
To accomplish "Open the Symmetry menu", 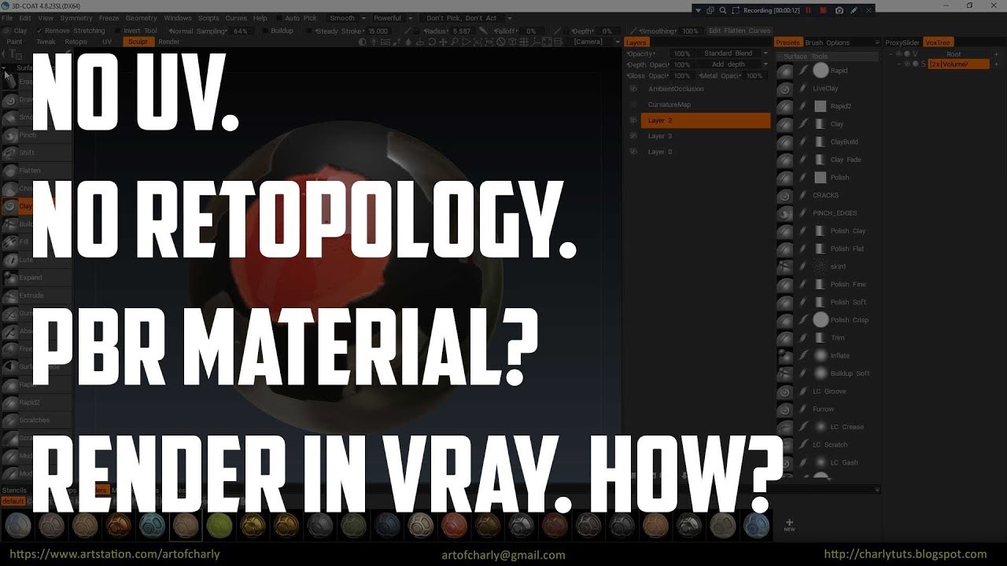I will coord(76,18).
